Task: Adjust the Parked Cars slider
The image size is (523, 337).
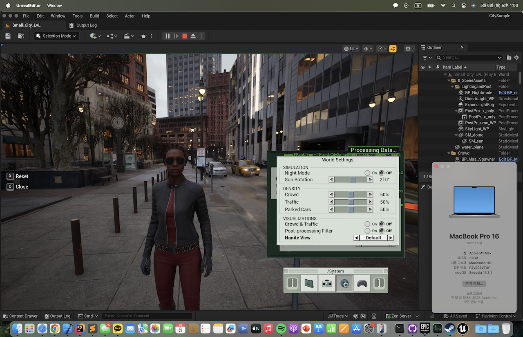Action: coord(351,209)
